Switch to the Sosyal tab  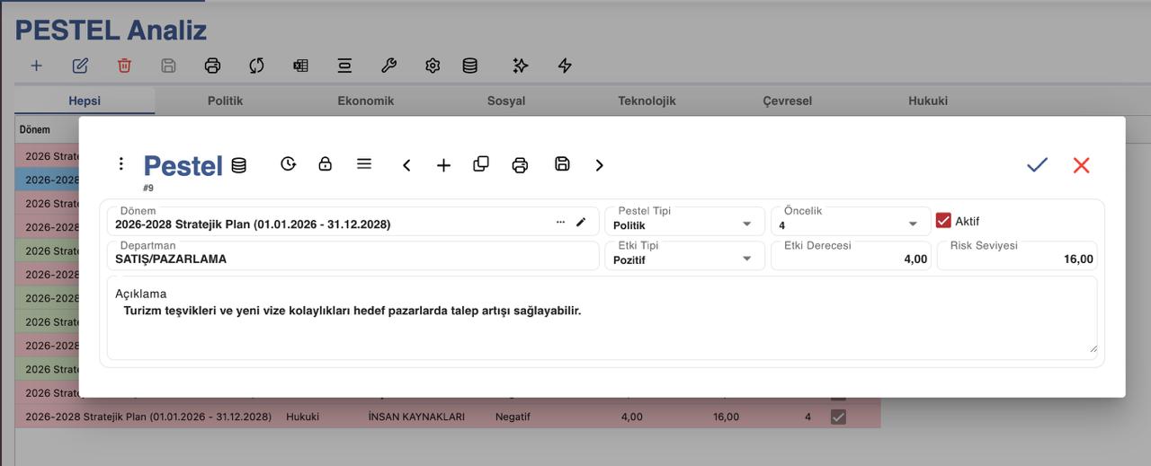tap(506, 101)
